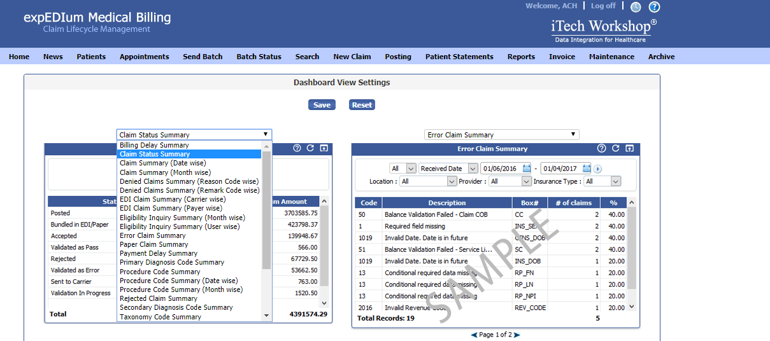Image resolution: width=770 pixels, height=341 pixels.
Task: Log off from the application
Action: coord(603,6)
